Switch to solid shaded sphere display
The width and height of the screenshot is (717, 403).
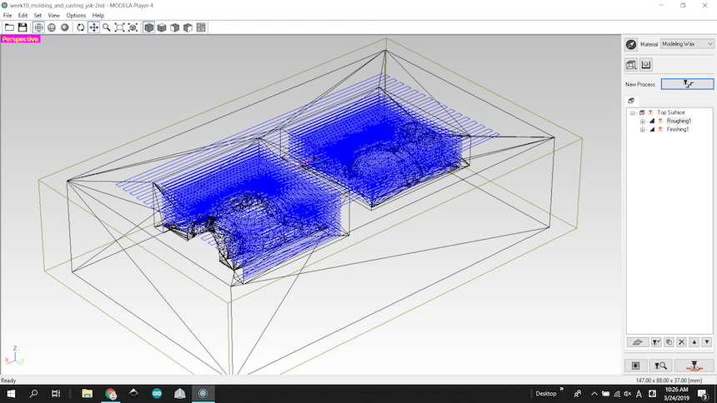tap(65, 27)
